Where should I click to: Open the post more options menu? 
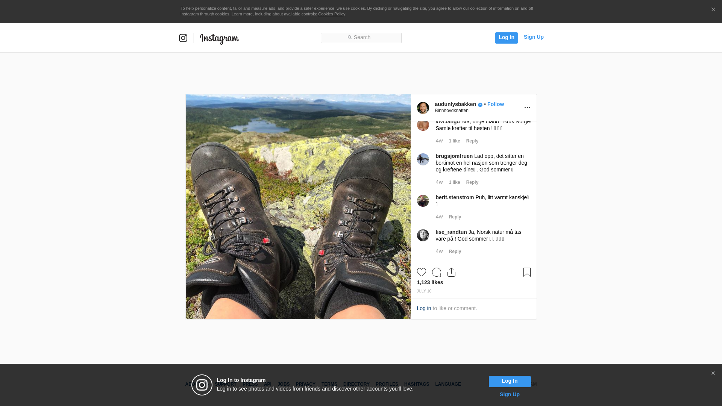527,108
